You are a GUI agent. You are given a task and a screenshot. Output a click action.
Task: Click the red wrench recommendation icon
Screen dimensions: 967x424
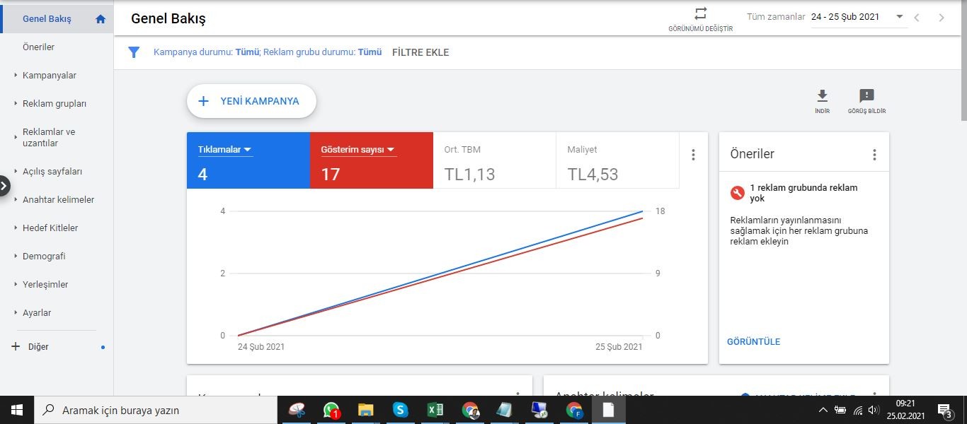[x=737, y=193]
